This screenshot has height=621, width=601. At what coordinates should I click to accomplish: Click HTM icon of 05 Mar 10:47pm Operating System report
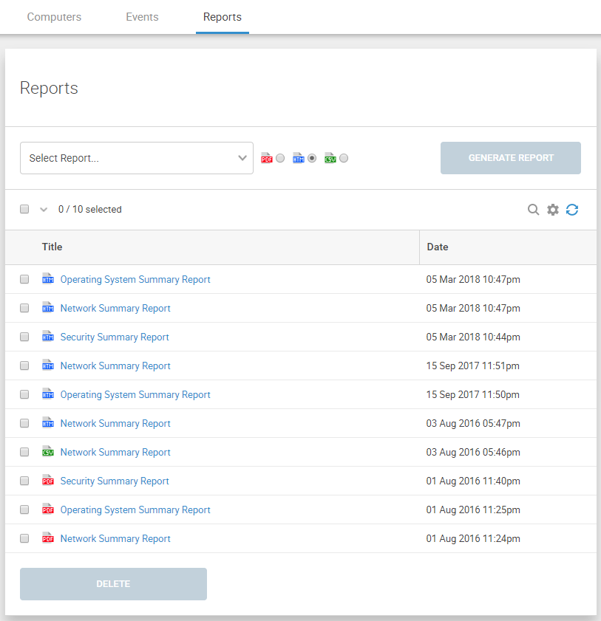[48, 279]
